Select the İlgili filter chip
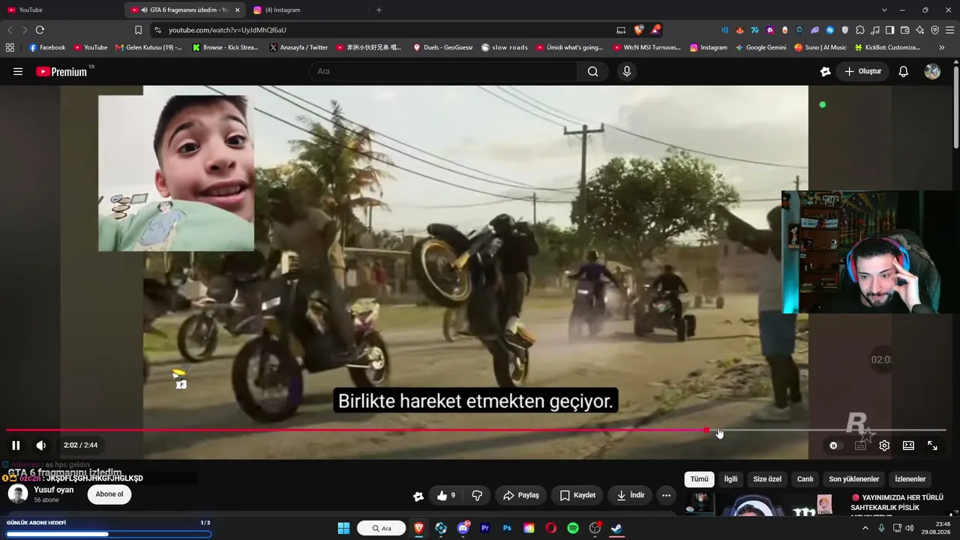960x540 pixels. tap(730, 479)
